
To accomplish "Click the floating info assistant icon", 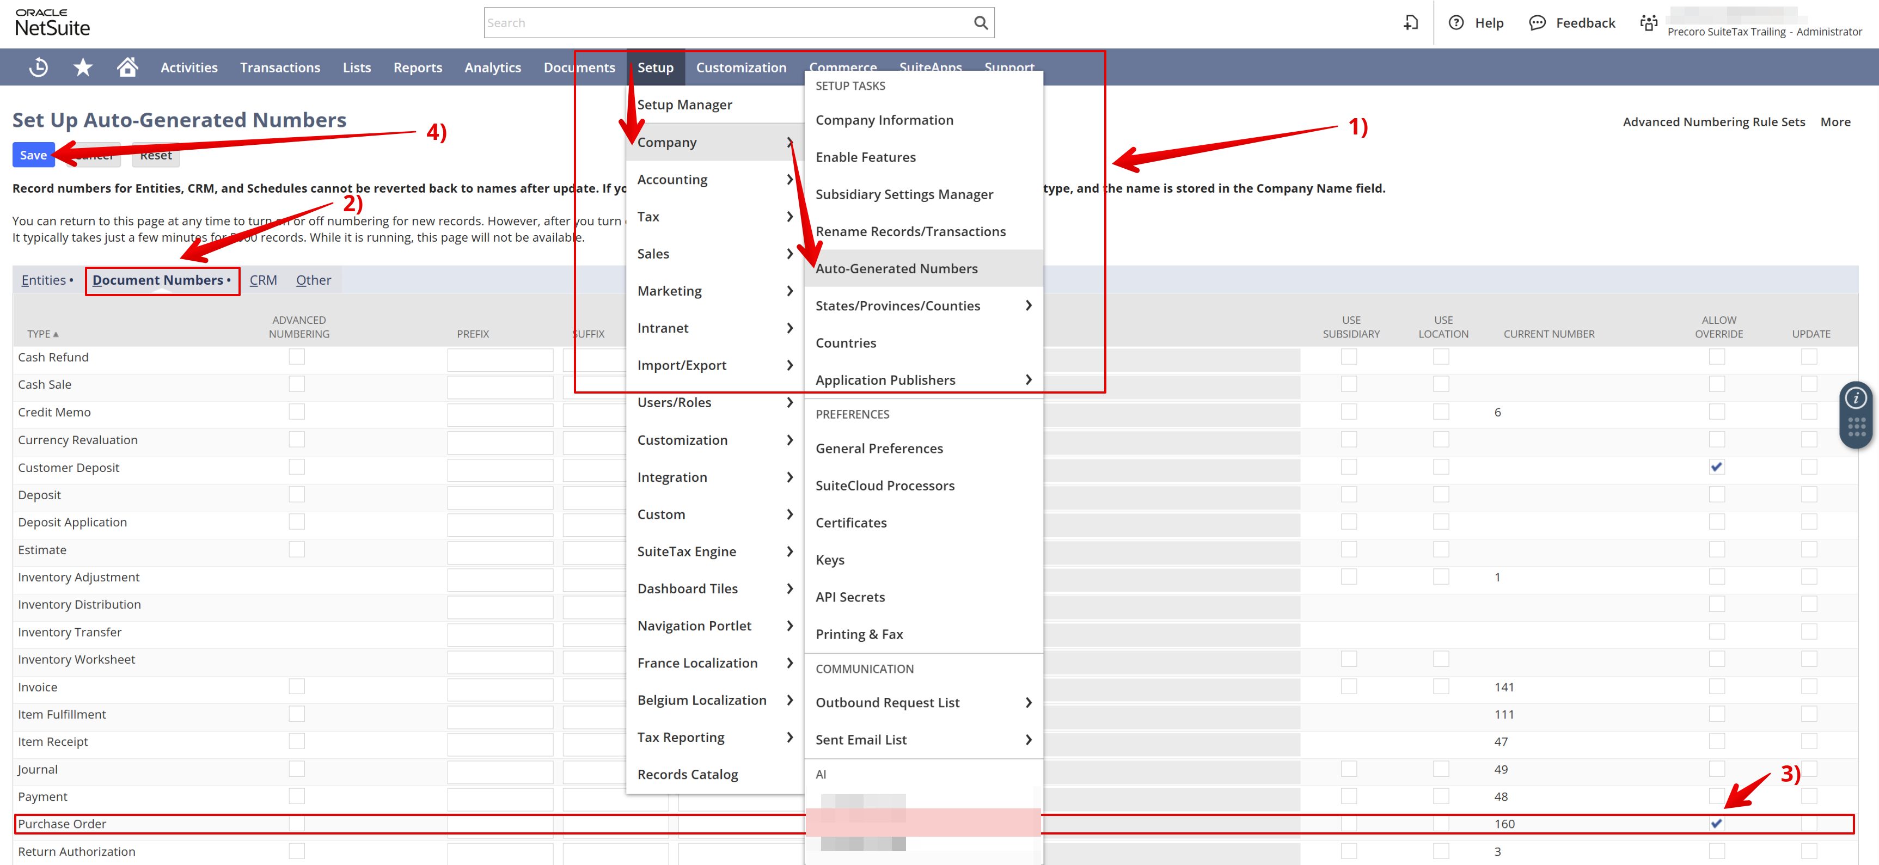I will pyautogui.click(x=1856, y=398).
